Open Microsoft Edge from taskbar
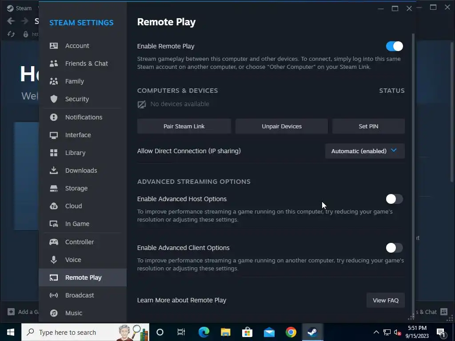The height and width of the screenshot is (341, 455). coord(204,332)
